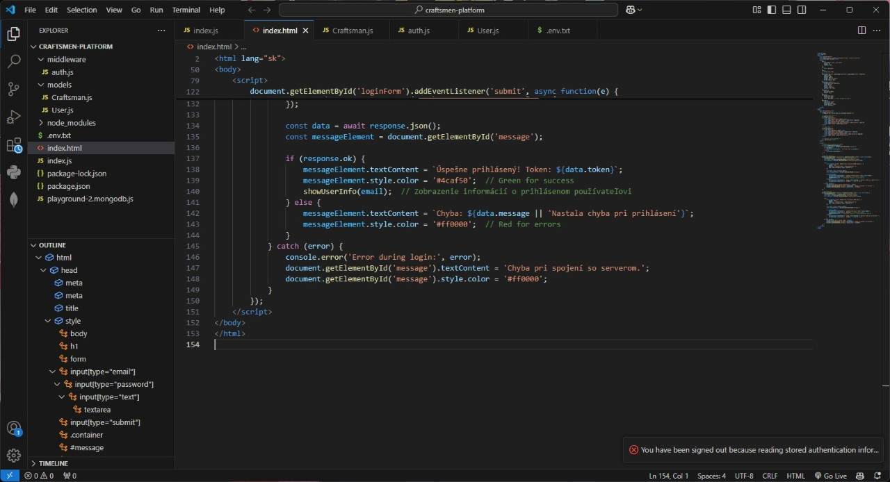Open the Manage gear icon
This screenshot has height=482, width=890.
pyautogui.click(x=14, y=455)
